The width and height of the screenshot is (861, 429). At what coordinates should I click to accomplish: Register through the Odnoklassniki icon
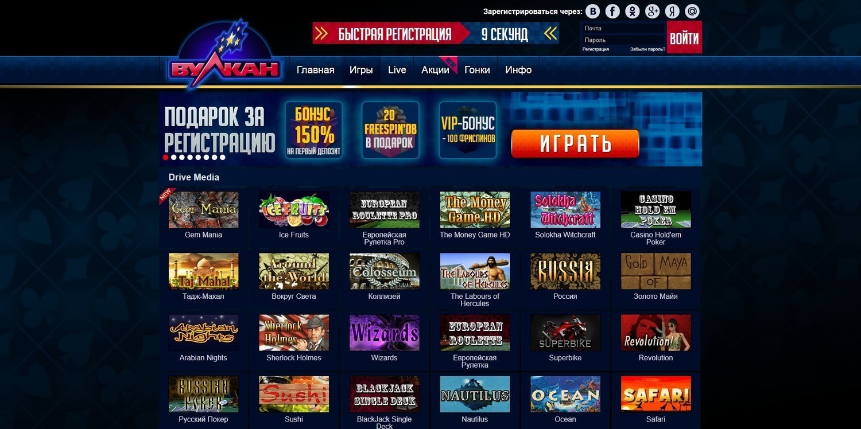[x=632, y=11]
